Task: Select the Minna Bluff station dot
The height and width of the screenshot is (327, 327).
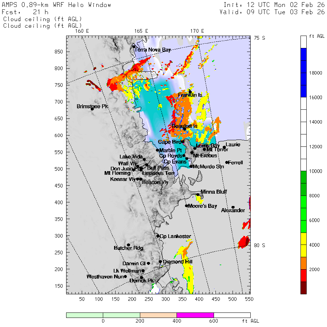Action: (198, 195)
